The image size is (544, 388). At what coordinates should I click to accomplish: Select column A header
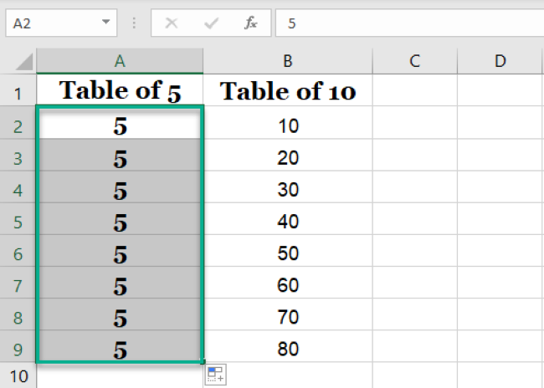click(x=120, y=60)
